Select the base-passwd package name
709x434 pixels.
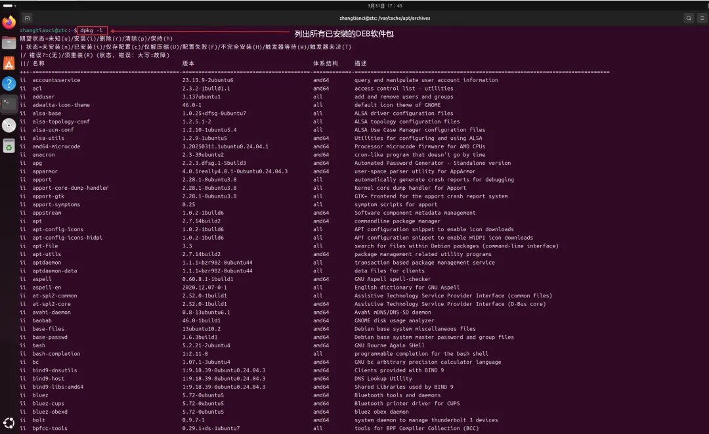pyautogui.click(x=50, y=337)
